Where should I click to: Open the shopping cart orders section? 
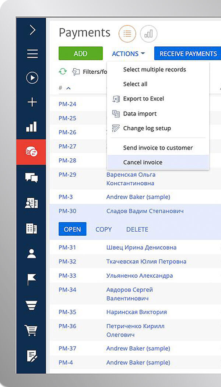click(32, 330)
